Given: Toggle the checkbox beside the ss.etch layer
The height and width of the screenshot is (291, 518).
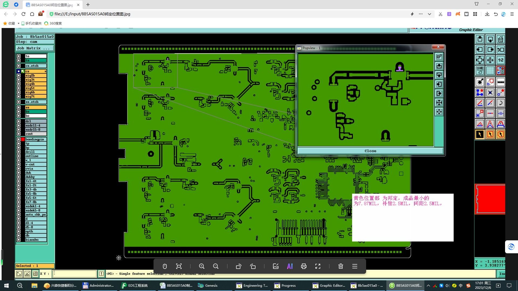Looking at the screenshot, I should click(19, 102).
